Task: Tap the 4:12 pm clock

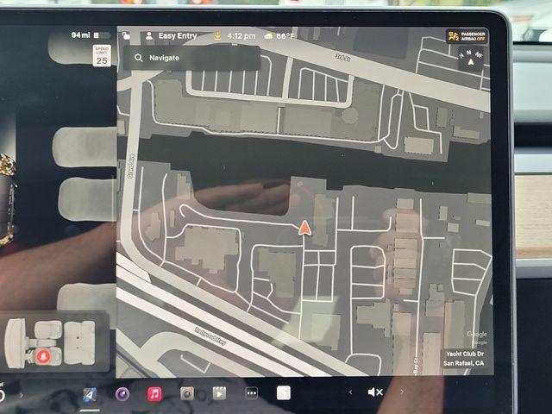Action: pos(241,36)
